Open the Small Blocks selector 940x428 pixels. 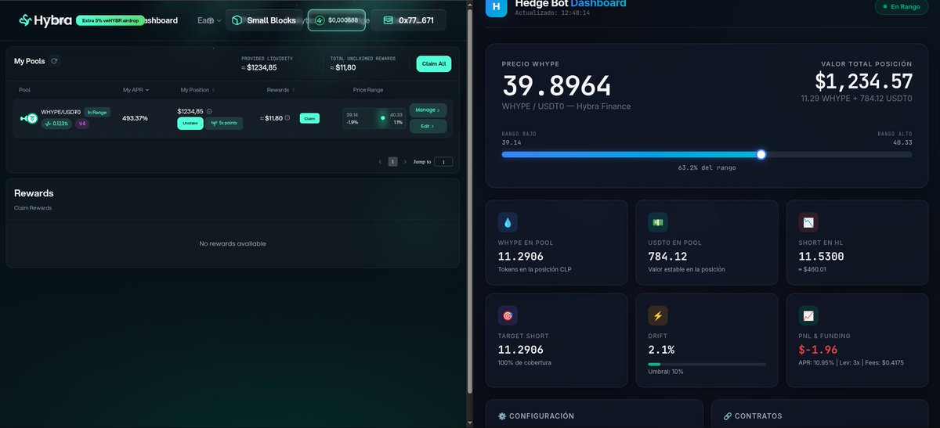coord(264,20)
